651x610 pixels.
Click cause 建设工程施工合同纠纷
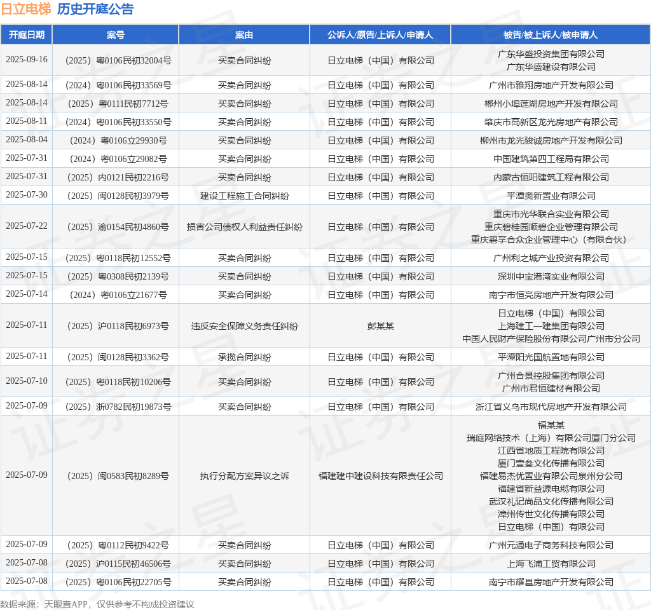(x=244, y=196)
